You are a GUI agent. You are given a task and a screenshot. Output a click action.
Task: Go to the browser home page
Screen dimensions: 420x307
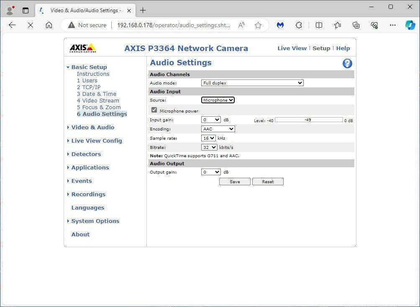point(49,25)
